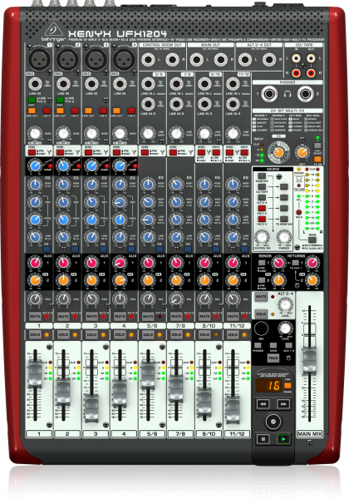Select CD/TAPE as the monitor source

point(262,187)
